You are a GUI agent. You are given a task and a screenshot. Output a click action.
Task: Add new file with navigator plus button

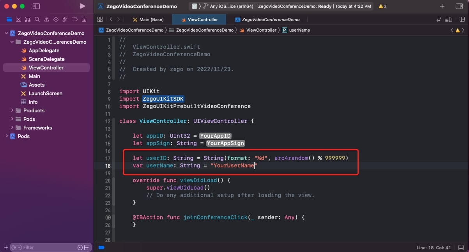(6, 247)
